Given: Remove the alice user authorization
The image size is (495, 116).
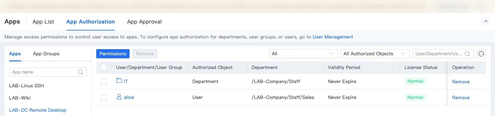Looking at the screenshot, I should click(x=461, y=98).
